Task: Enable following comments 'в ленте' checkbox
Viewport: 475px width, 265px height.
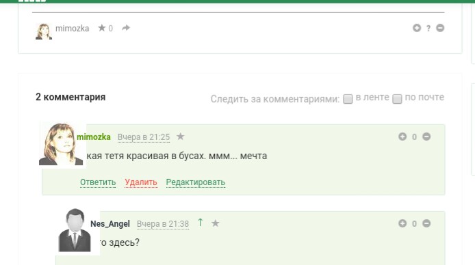Action: point(348,99)
